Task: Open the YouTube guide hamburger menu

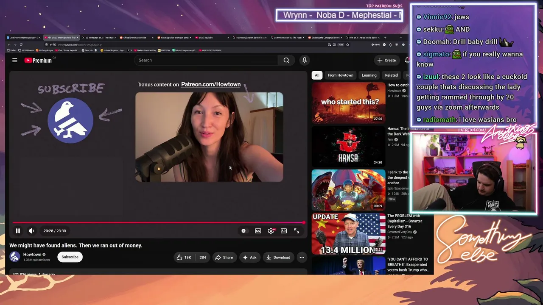Action: click(x=15, y=60)
